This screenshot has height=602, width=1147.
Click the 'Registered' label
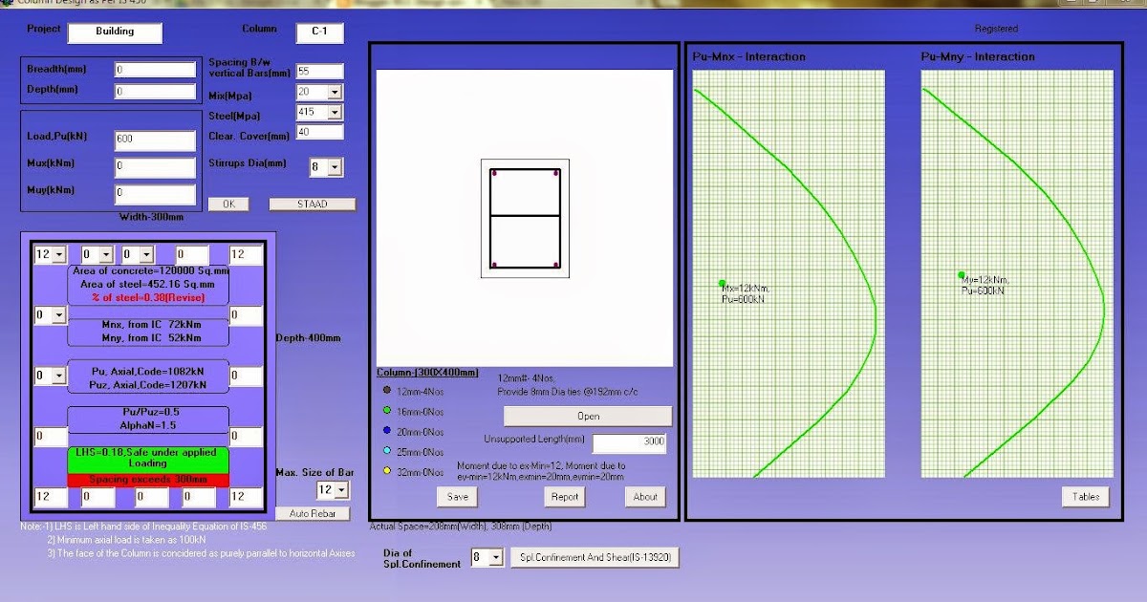click(x=996, y=29)
